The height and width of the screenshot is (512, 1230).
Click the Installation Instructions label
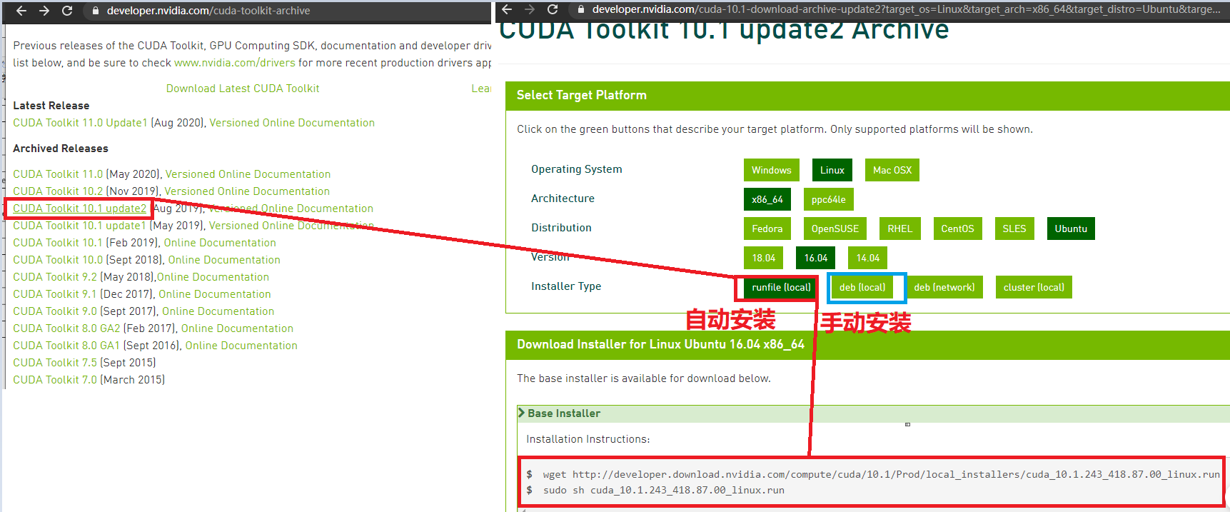coord(588,439)
